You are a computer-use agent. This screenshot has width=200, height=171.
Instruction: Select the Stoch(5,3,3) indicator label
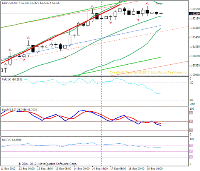(19, 110)
